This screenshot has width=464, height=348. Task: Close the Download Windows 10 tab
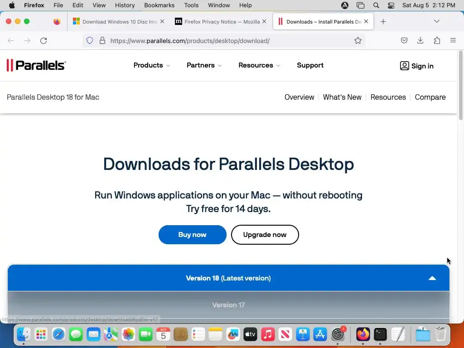pos(162,21)
